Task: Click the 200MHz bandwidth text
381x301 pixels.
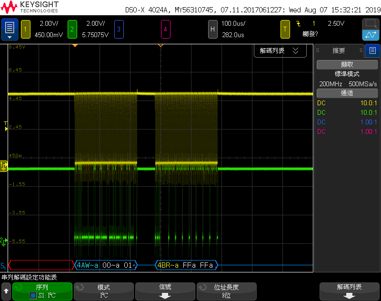Action: 331,84
